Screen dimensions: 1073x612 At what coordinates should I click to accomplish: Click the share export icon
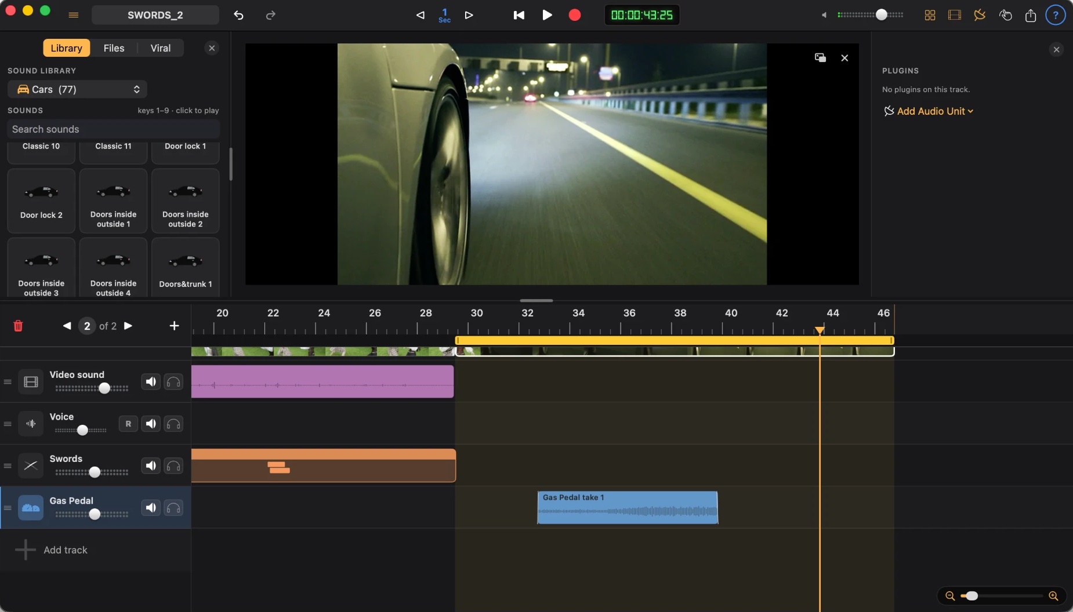pos(1031,15)
